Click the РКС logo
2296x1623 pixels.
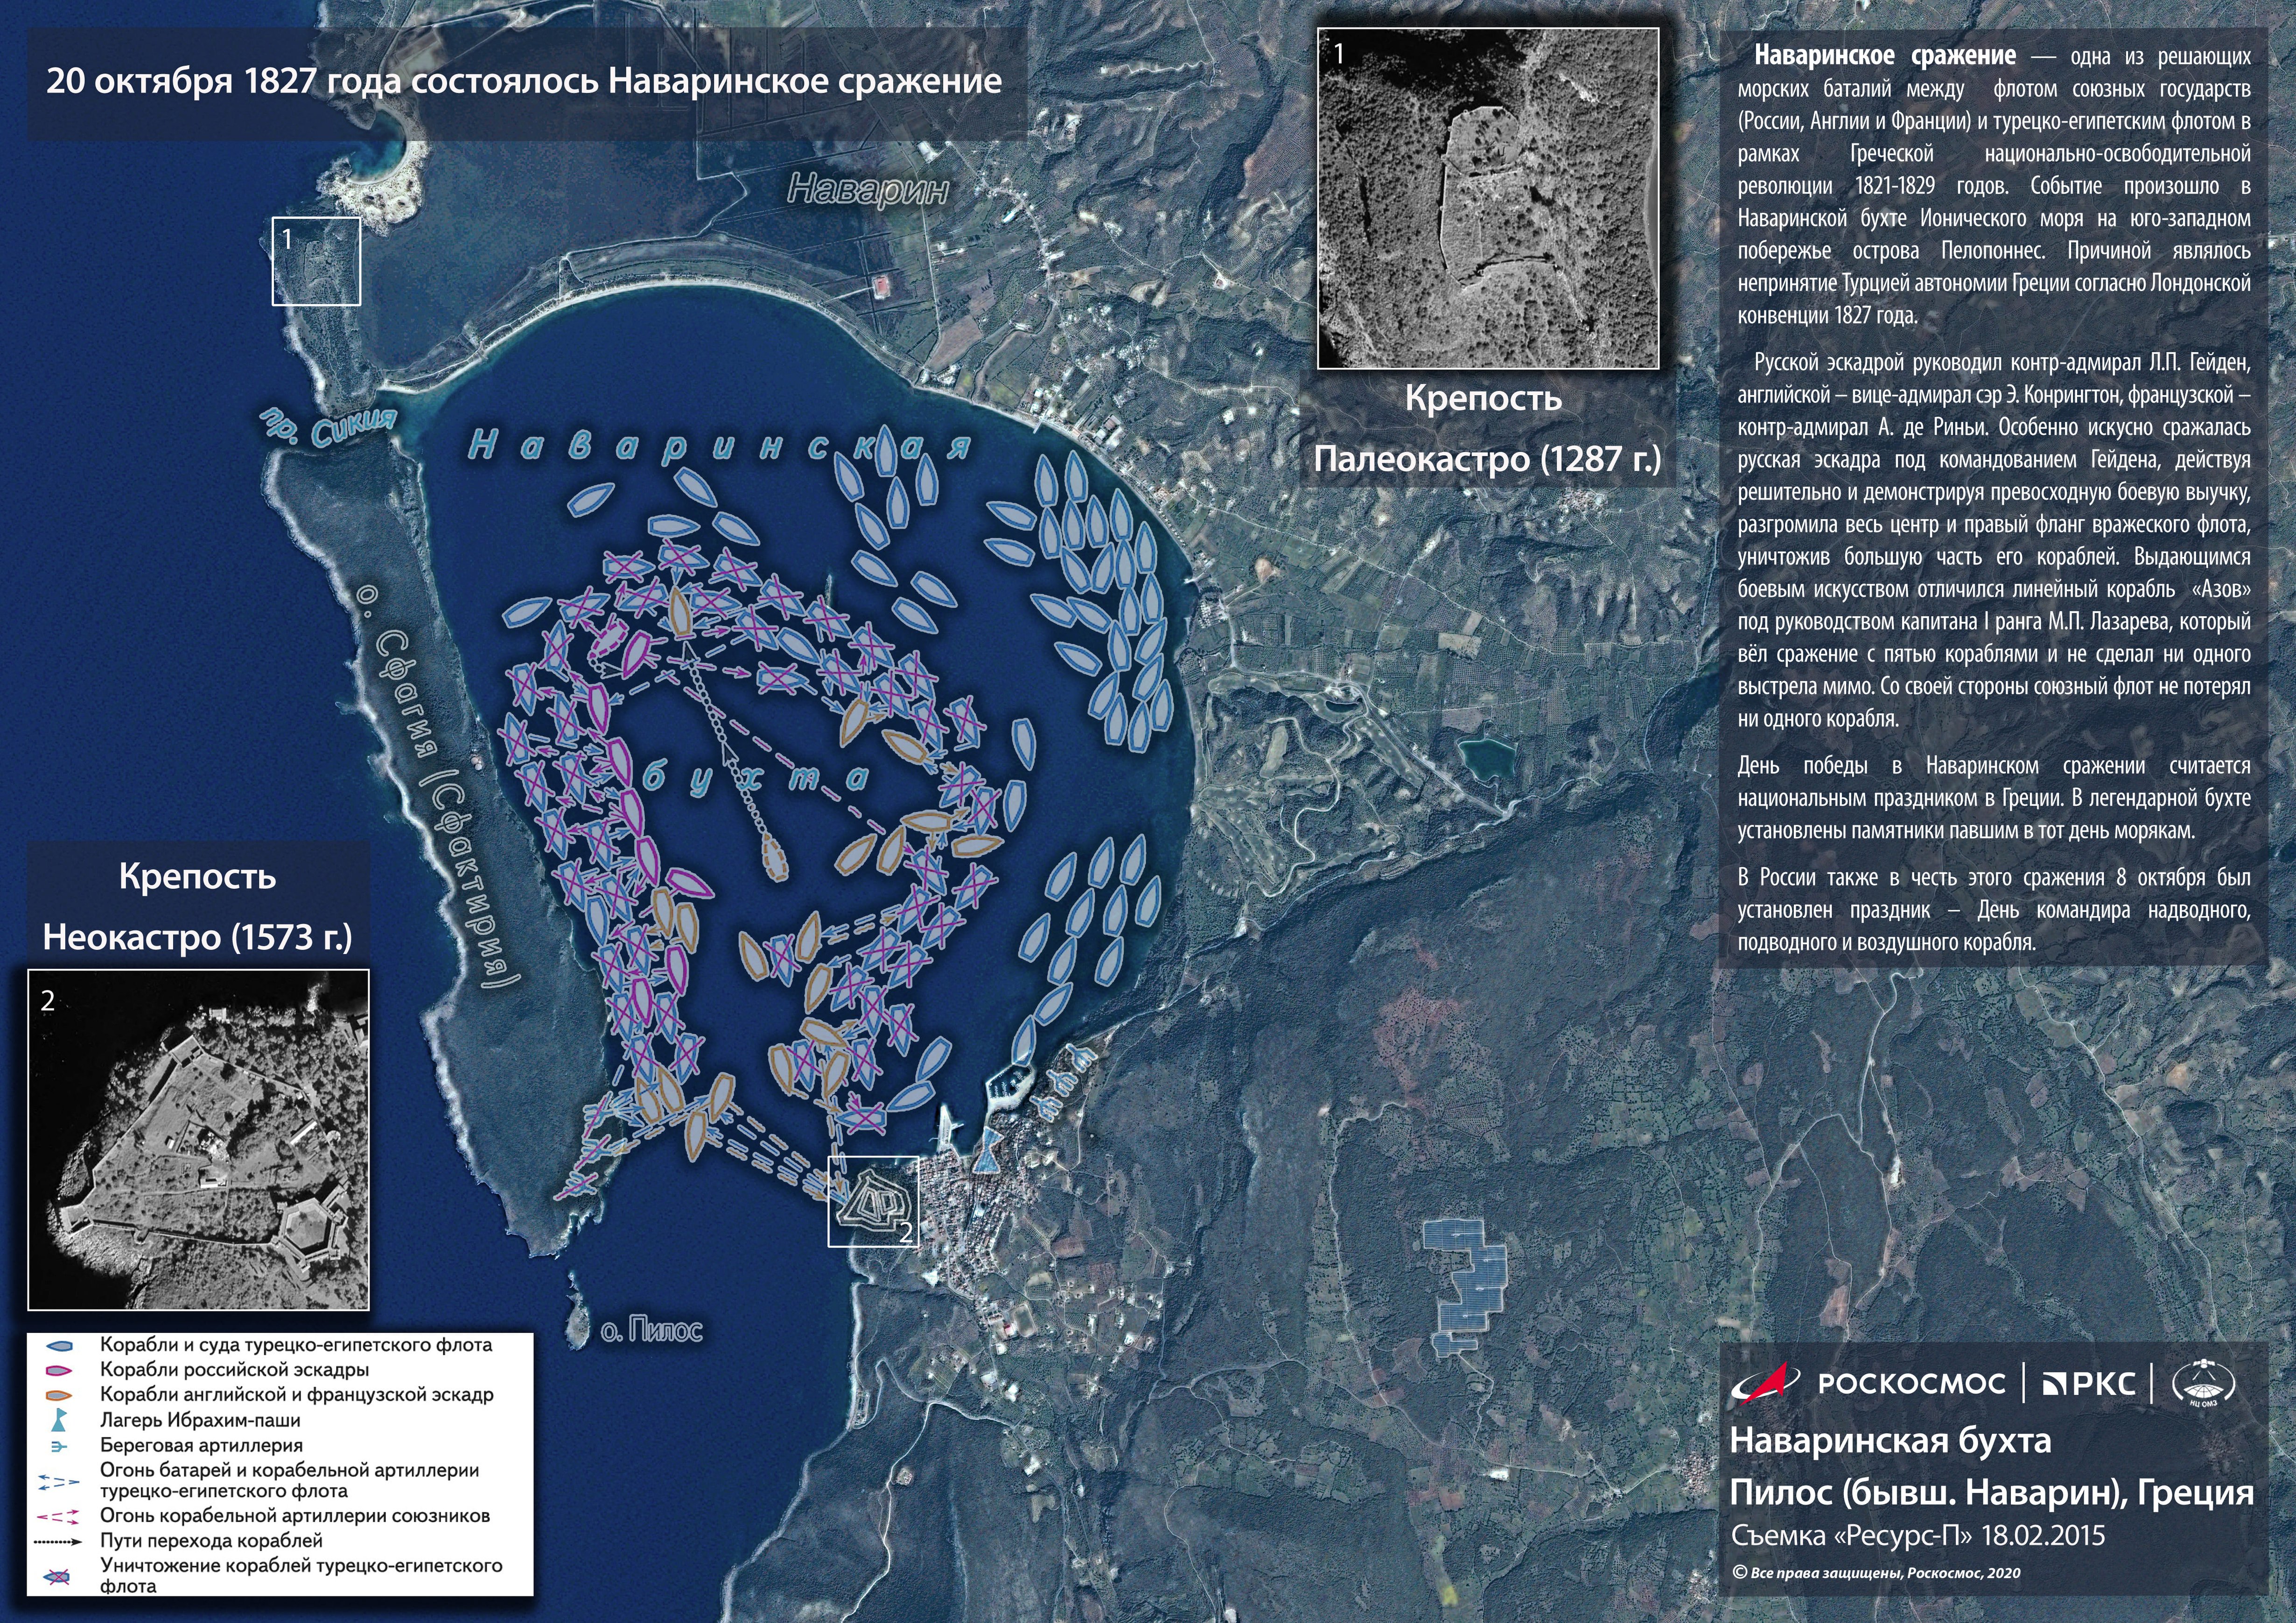(x=2089, y=1384)
